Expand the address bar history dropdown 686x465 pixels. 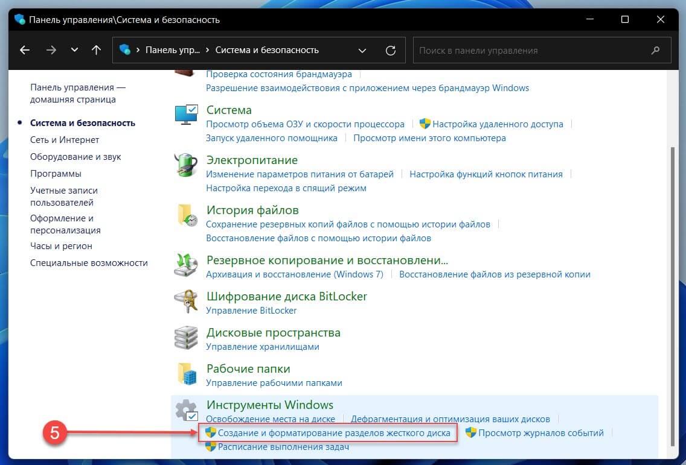point(362,51)
